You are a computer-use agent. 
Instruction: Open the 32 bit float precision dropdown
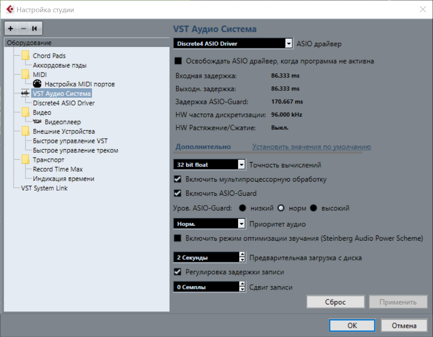point(242,165)
